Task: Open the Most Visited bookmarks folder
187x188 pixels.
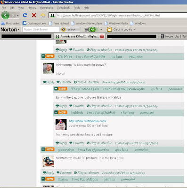Action: click(11, 23)
